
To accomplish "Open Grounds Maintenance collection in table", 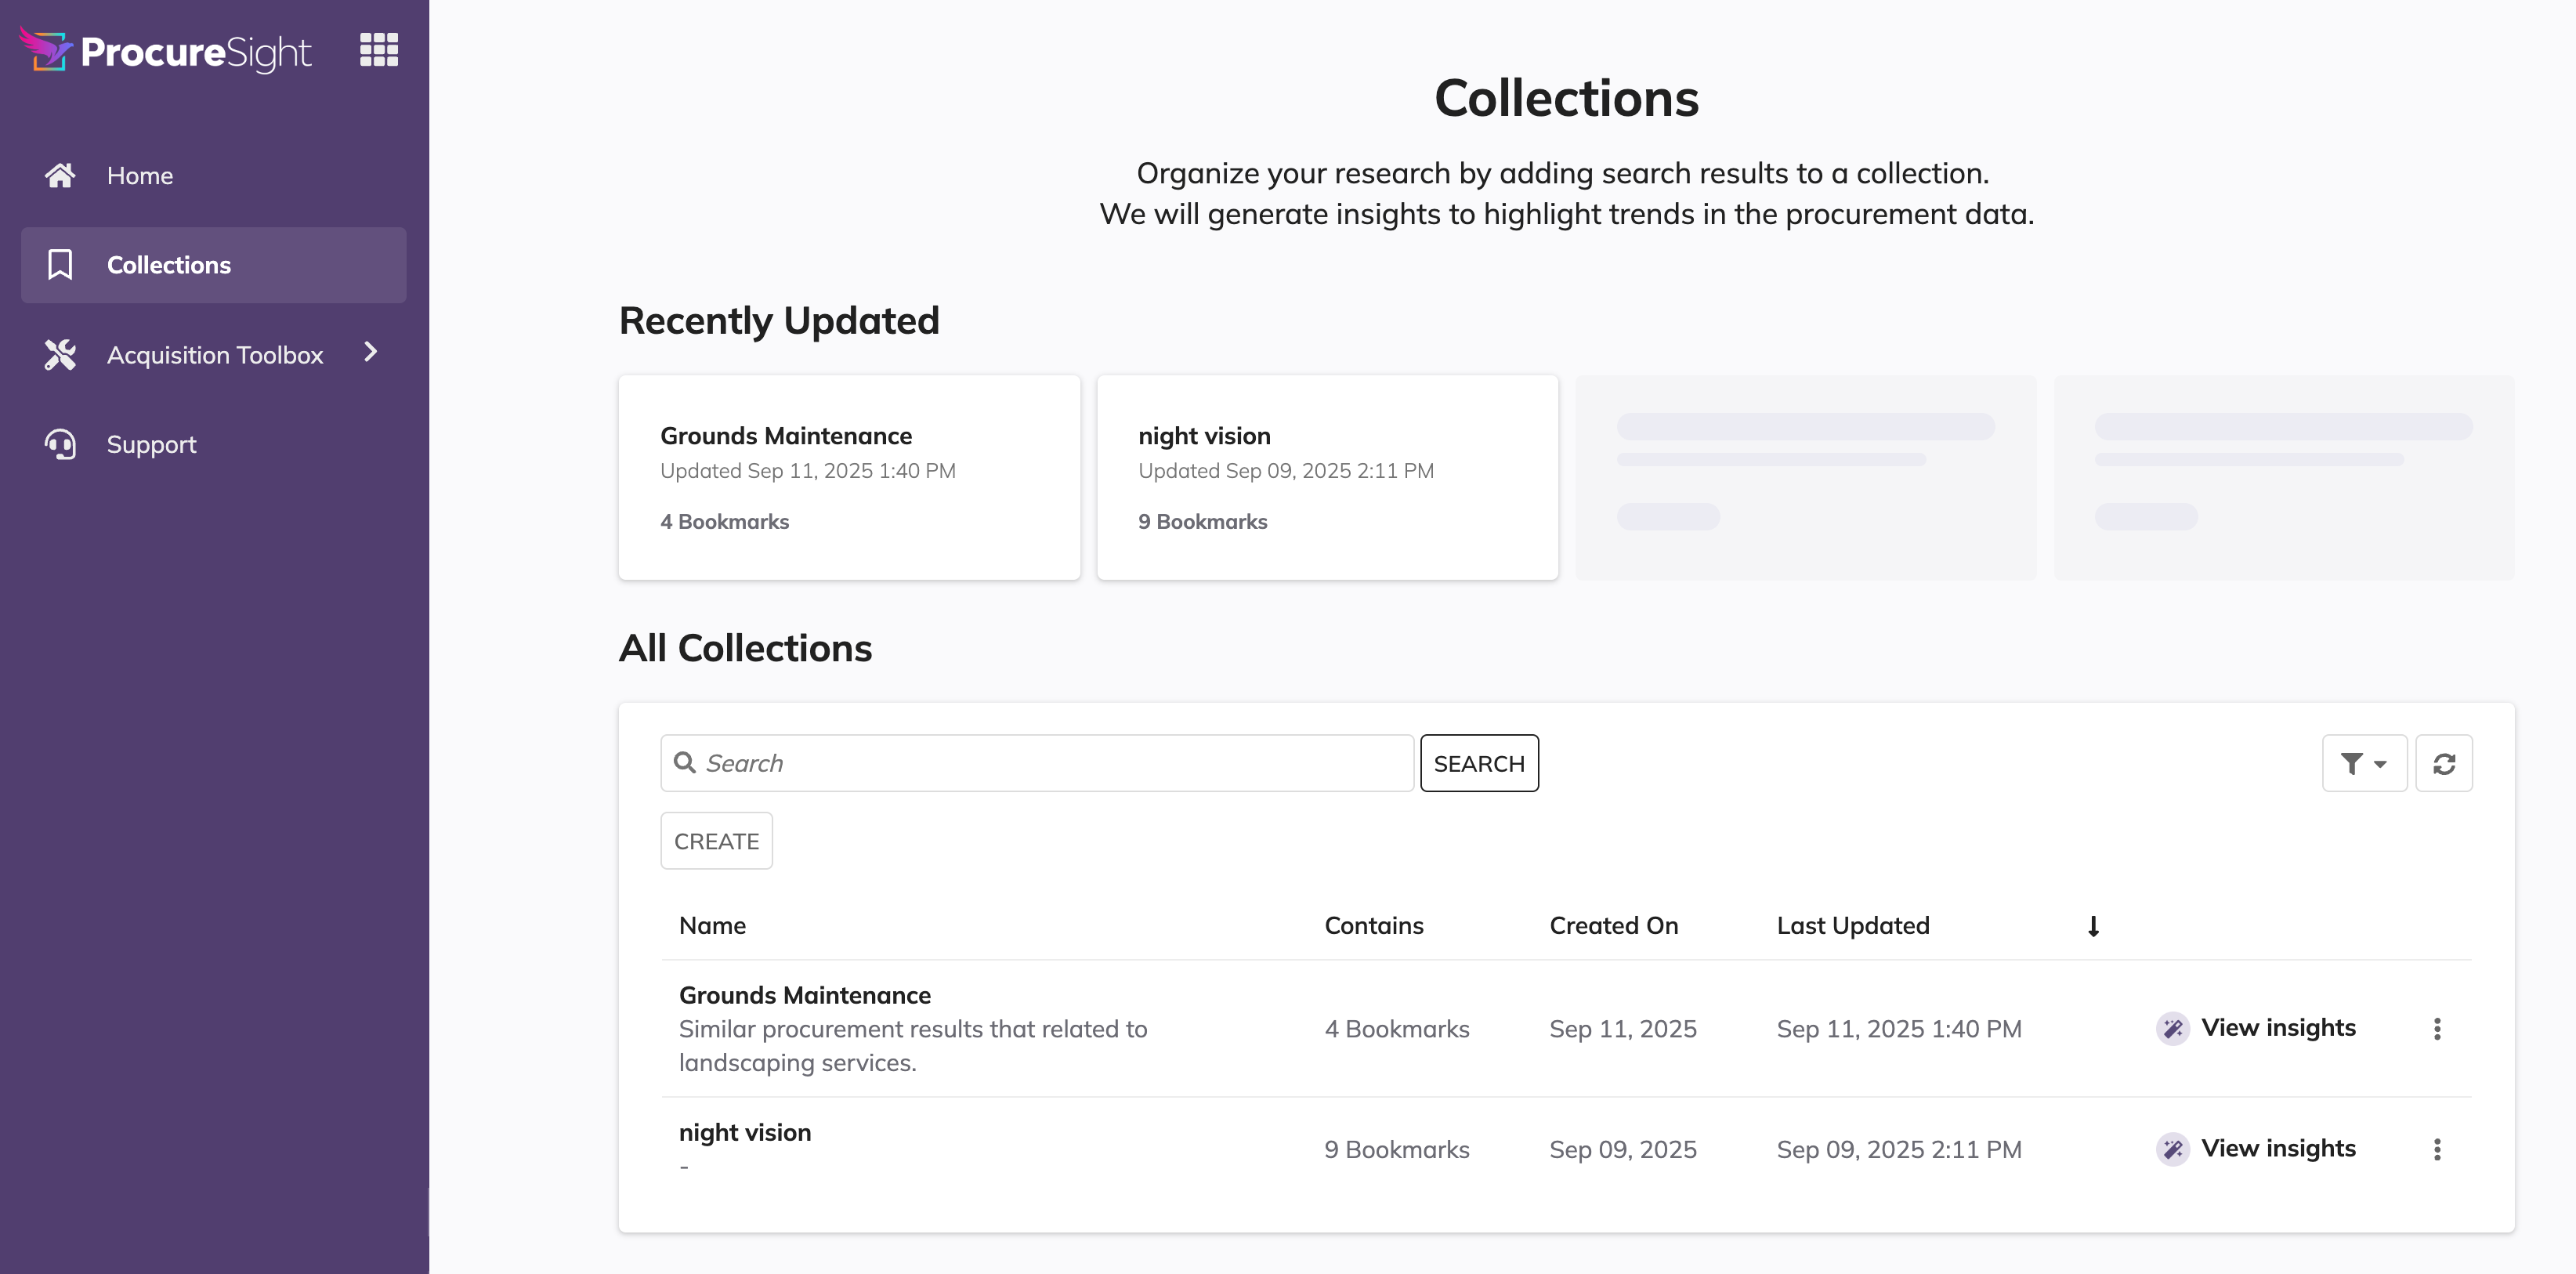I will click(805, 995).
